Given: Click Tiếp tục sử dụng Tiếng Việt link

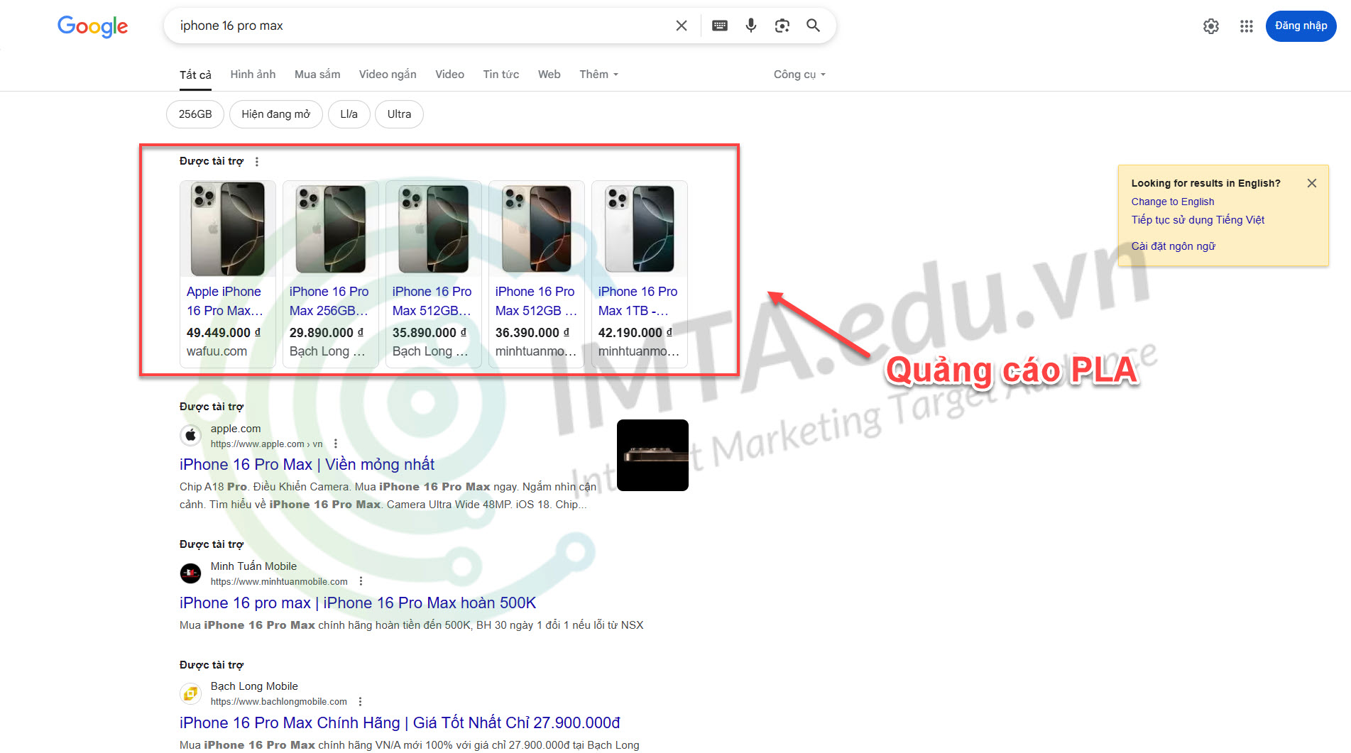Looking at the screenshot, I should coord(1198,220).
